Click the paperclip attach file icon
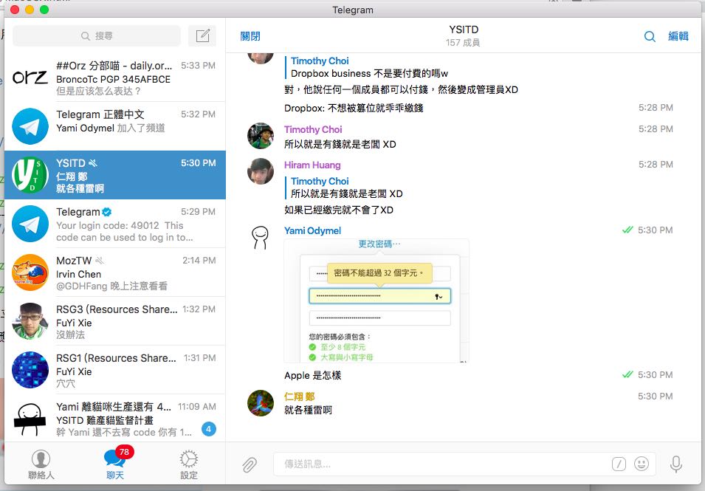705x491 pixels. pyautogui.click(x=250, y=464)
